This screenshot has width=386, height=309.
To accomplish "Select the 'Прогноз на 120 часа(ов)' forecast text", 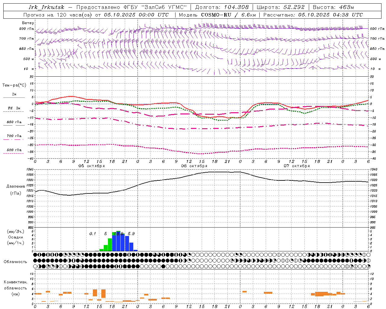I will point(58,15).
